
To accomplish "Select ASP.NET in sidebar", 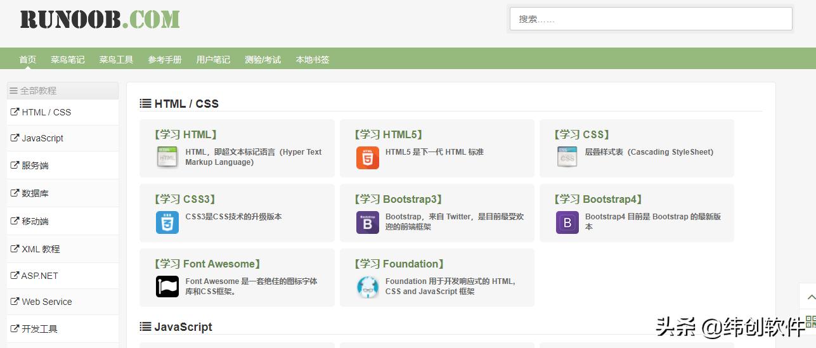I will pyautogui.click(x=63, y=276).
